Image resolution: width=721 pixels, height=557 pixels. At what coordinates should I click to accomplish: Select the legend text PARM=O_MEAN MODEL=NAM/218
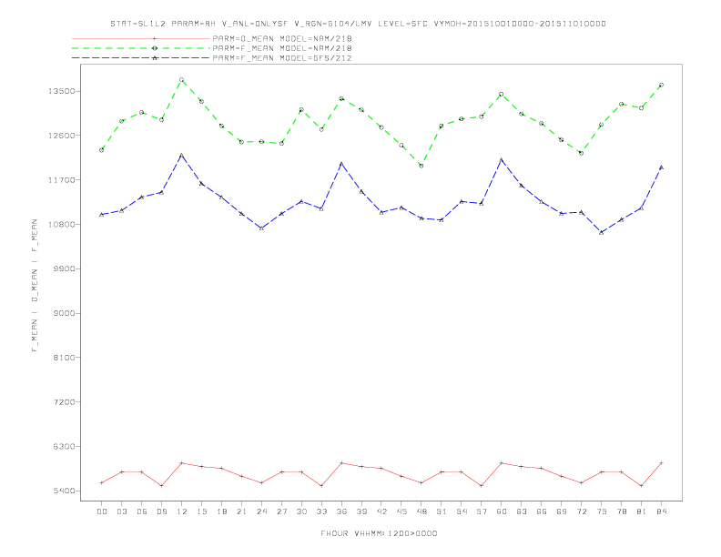(282, 38)
